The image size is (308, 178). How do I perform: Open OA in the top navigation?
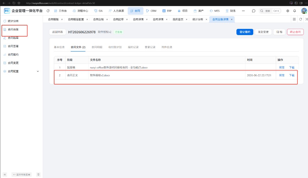pos(98,11)
